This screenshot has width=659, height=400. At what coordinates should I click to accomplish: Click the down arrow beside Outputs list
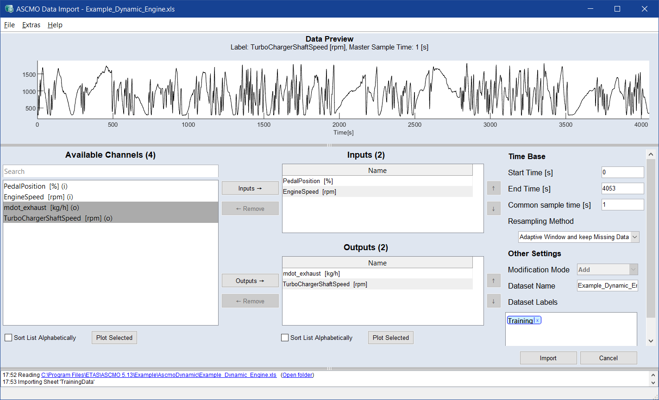pos(493,301)
